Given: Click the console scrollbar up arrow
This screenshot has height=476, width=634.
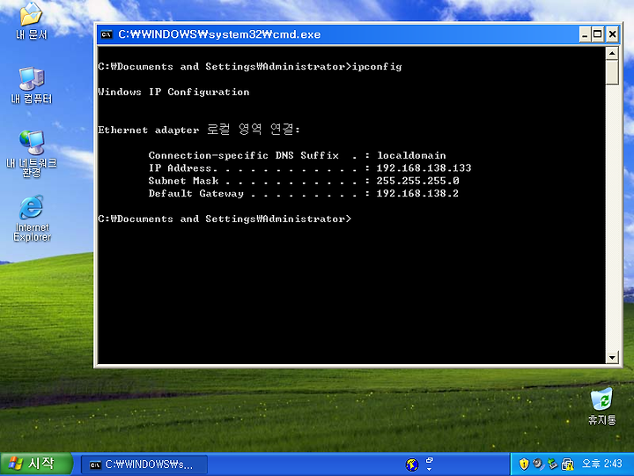Looking at the screenshot, I should point(612,53).
